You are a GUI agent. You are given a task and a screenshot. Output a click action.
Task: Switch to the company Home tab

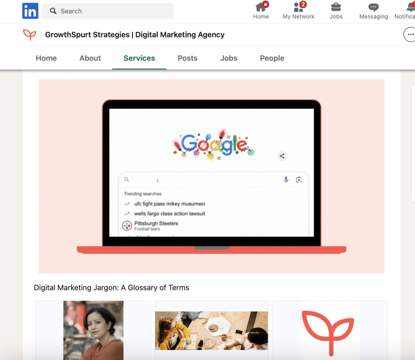point(46,58)
